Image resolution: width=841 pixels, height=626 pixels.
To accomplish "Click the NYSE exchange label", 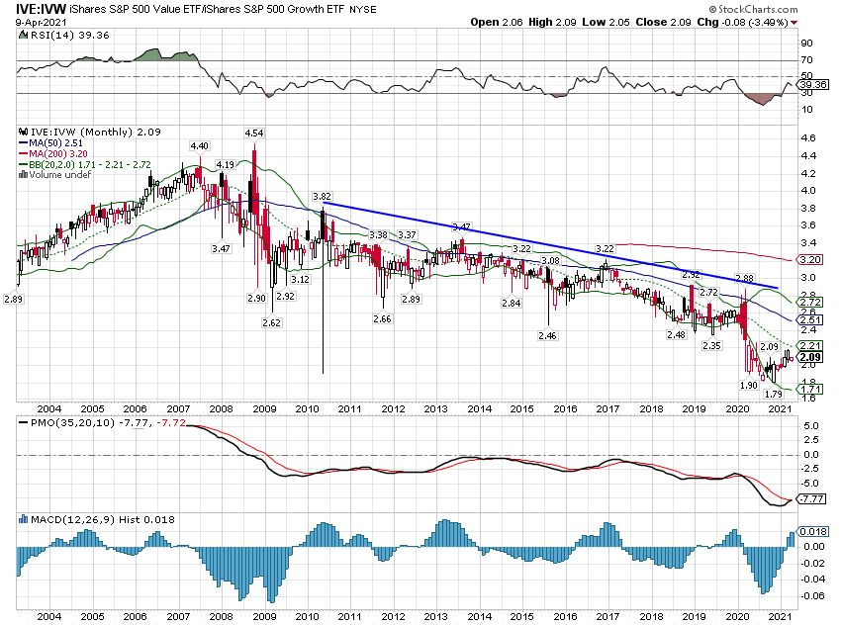I will point(362,10).
